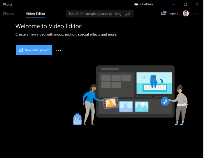This screenshot has height=158, width=204.
Task: Start a New video project
Action: tap(34, 50)
